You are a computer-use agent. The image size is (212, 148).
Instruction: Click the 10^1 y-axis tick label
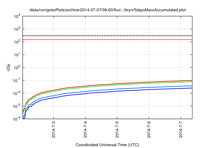click(17, 55)
